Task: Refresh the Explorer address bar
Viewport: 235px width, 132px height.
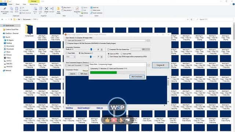Action: 191,19
